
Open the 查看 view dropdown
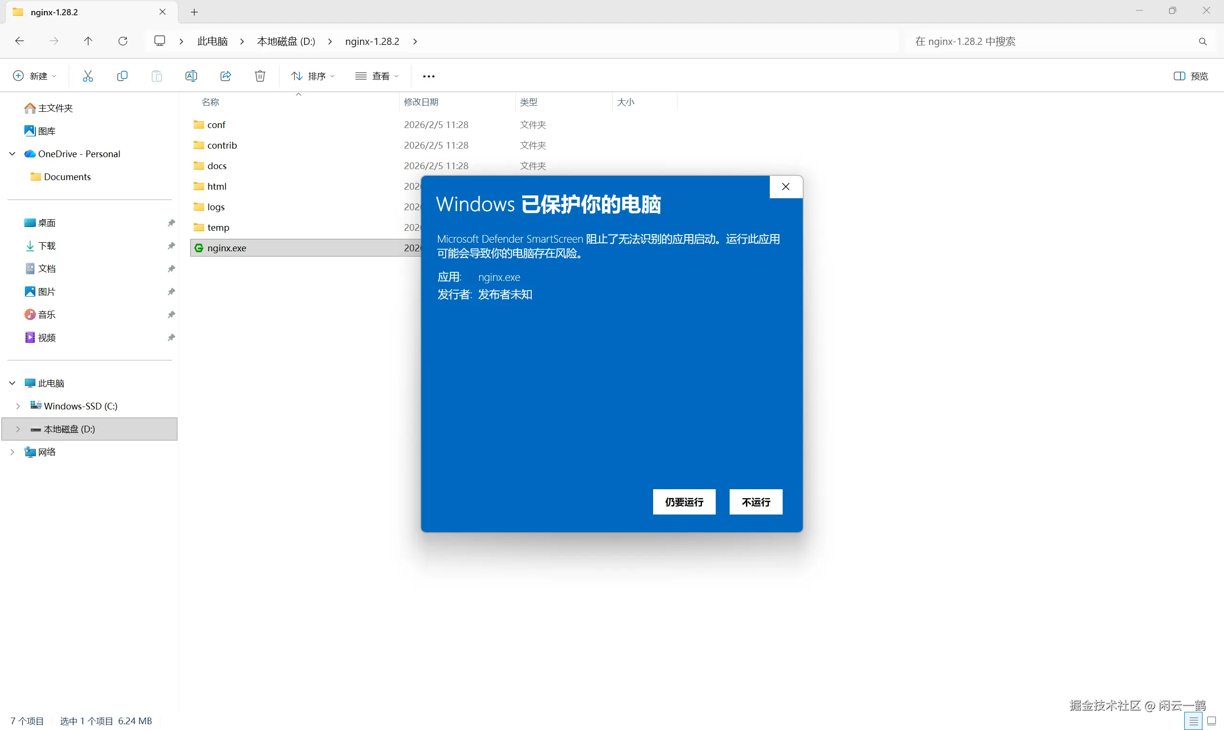pos(377,76)
